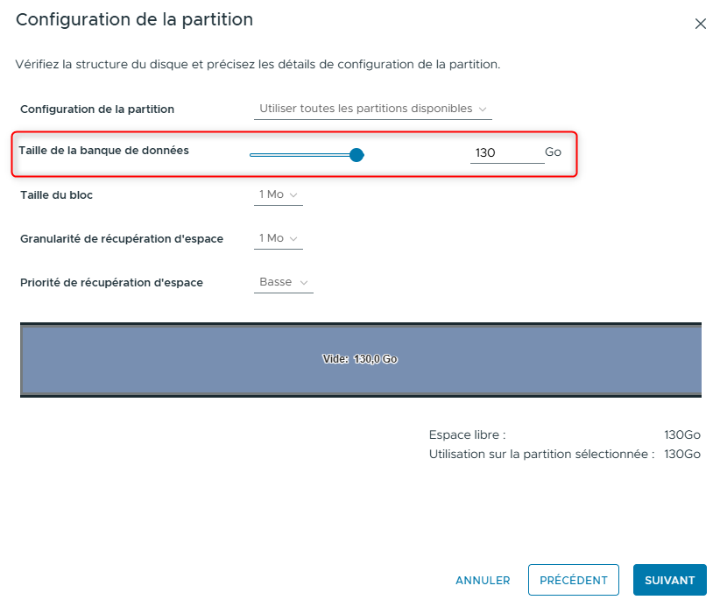Select the ANNULER link

click(x=483, y=580)
